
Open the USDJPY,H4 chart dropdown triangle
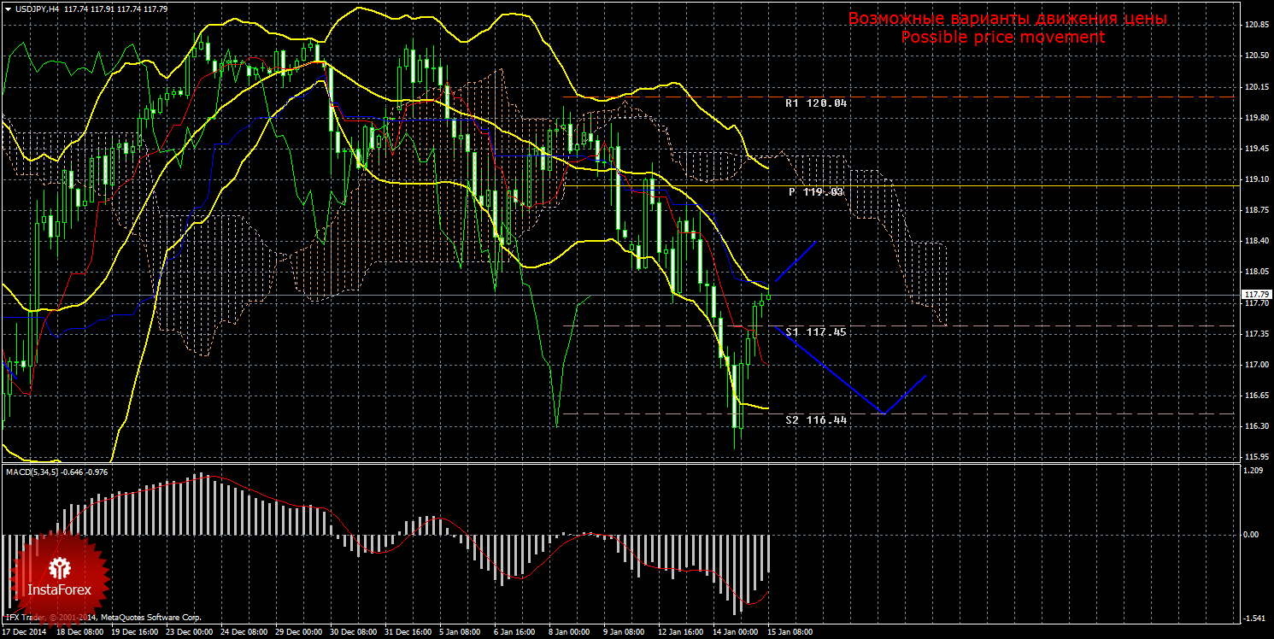pyautogui.click(x=8, y=9)
